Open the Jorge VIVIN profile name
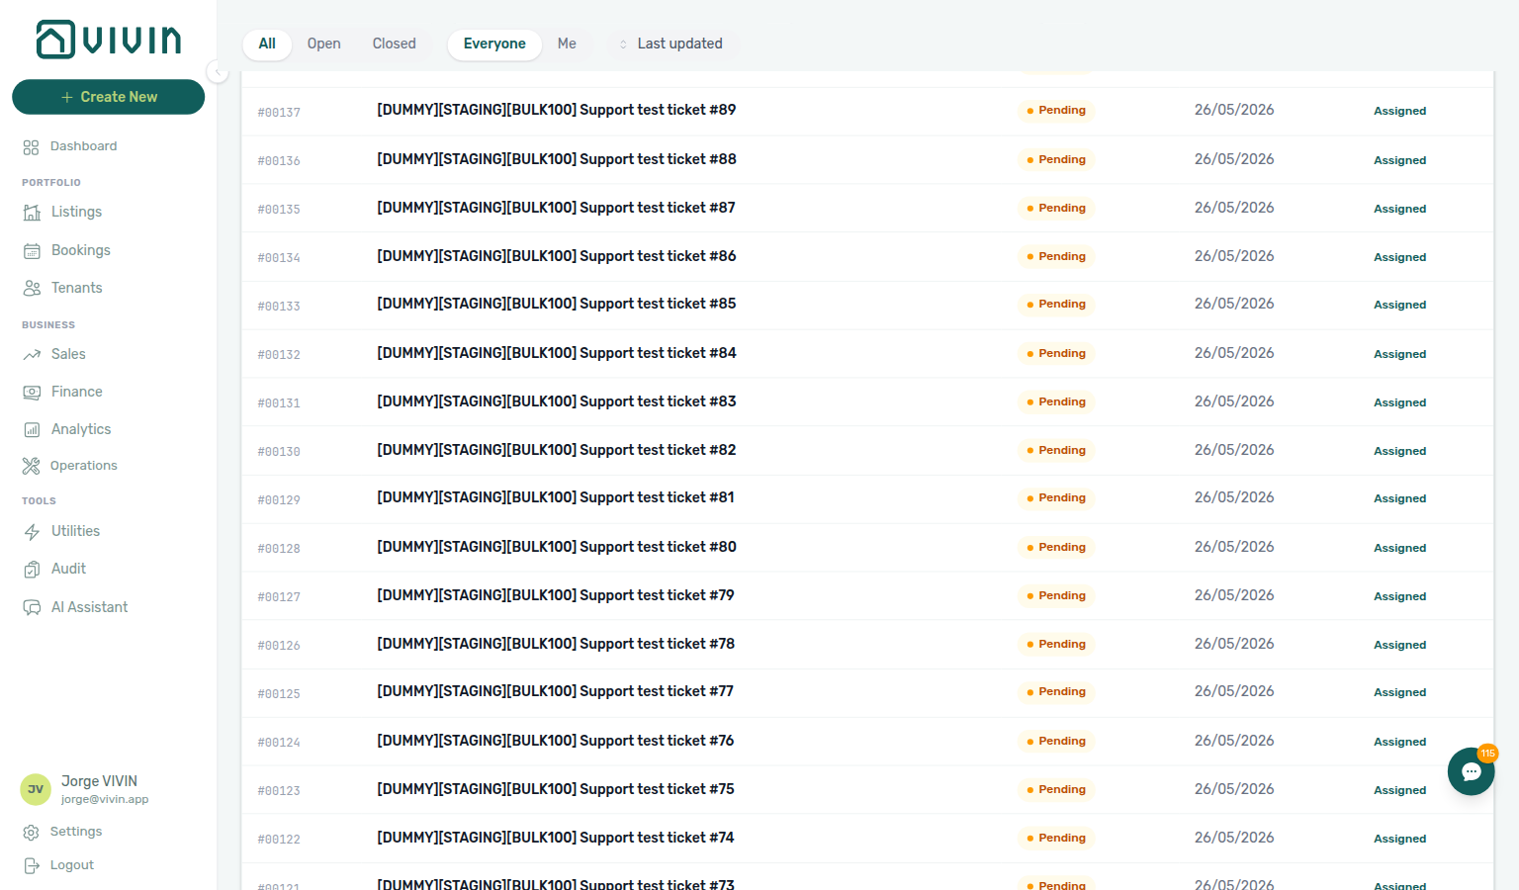This screenshot has height=890, width=1519. point(99,781)
